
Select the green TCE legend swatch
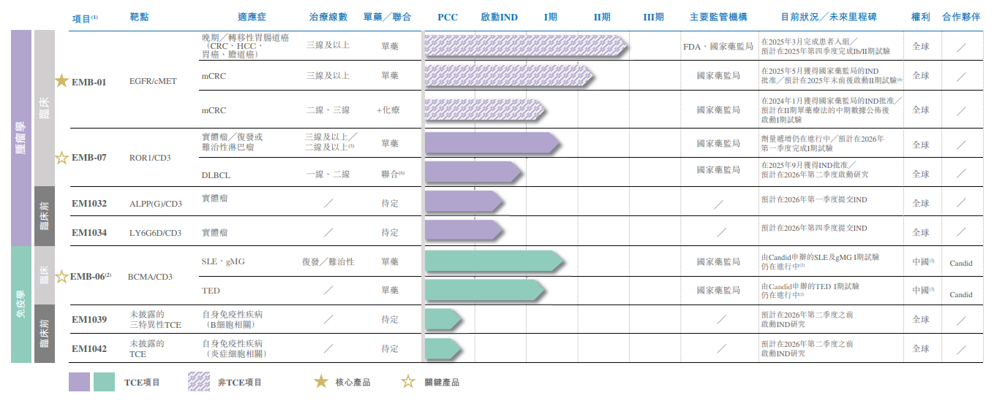click(105, 382)
